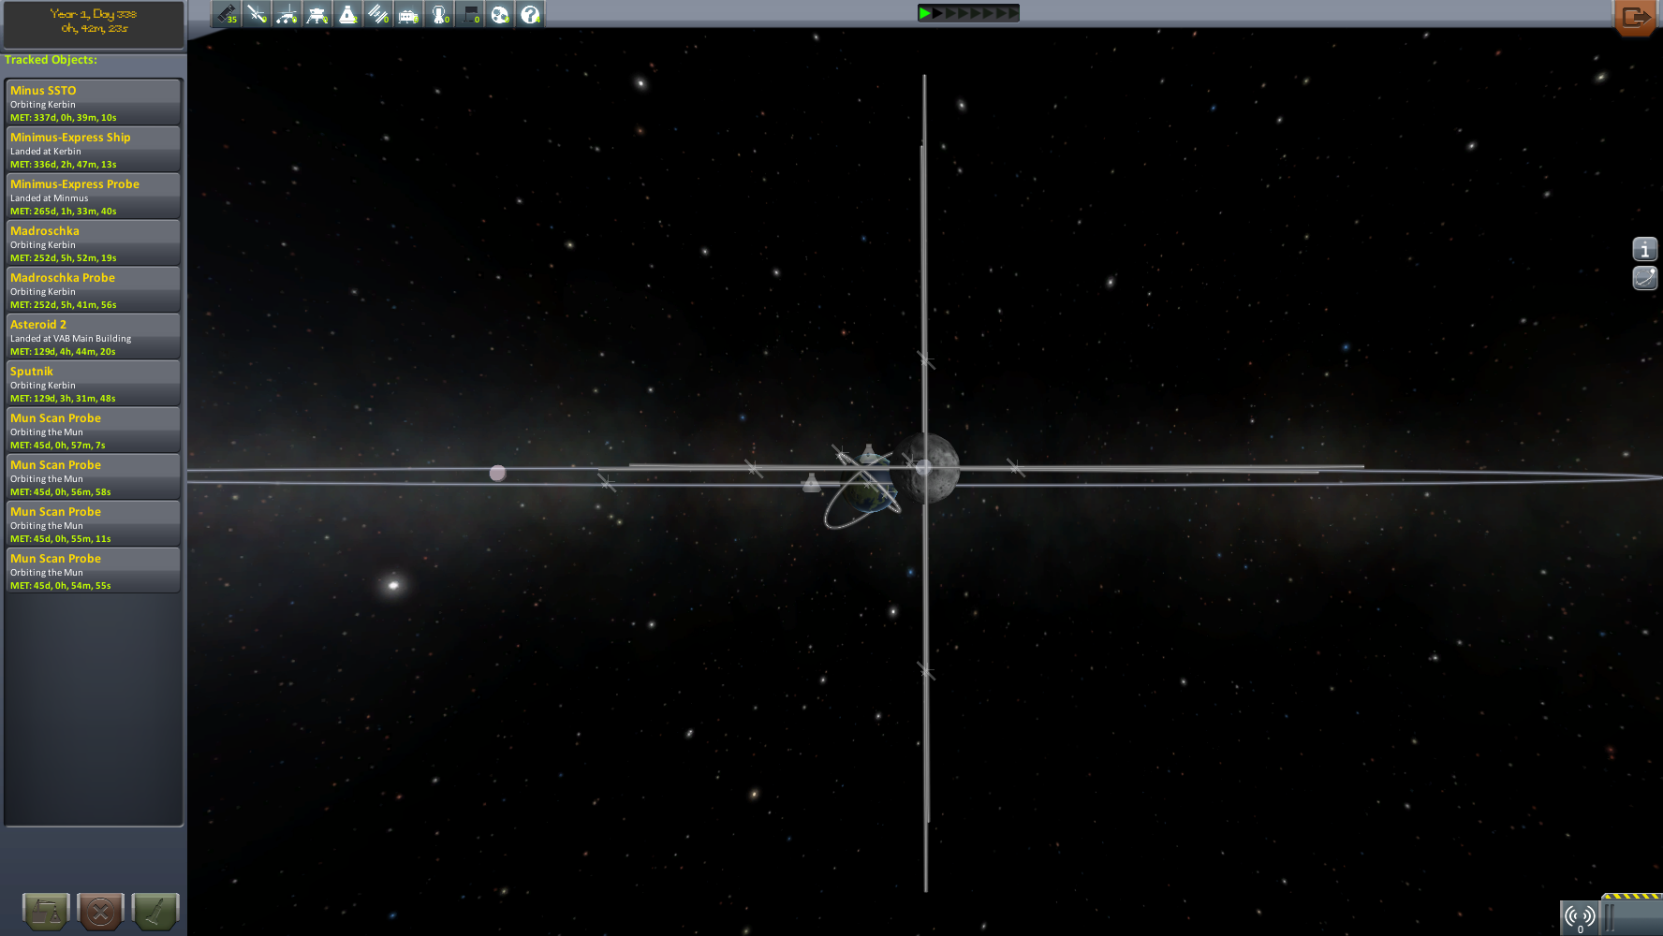Click the space station filter icon
The image size is (1663, 936).
tap(378, 14)
